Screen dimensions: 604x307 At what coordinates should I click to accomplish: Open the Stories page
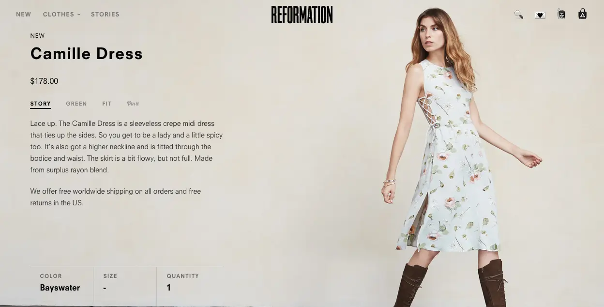pyautogui.click(x=105, y=15)
